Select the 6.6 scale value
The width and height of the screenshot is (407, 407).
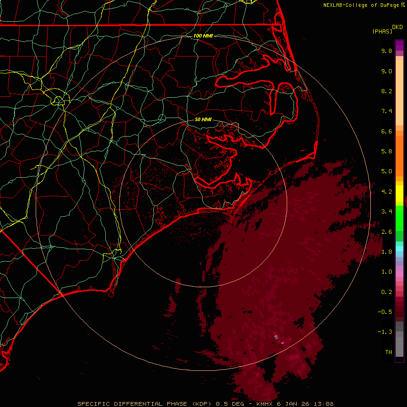click(x=387, y=131)
